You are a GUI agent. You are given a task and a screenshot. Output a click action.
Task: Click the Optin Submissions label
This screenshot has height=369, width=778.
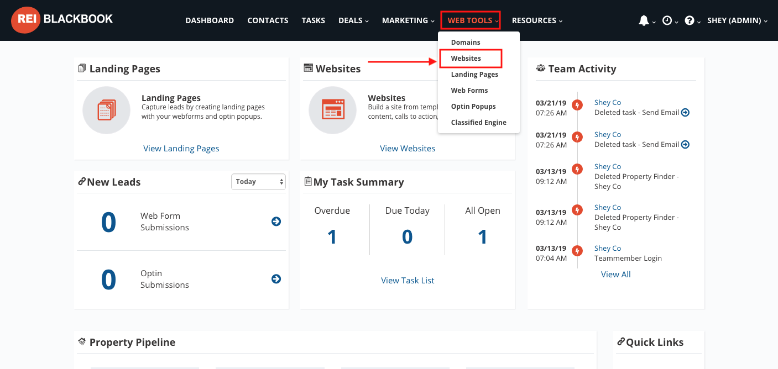(165, 279)
